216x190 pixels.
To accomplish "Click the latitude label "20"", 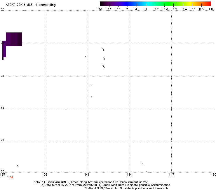I will (2, 172).
